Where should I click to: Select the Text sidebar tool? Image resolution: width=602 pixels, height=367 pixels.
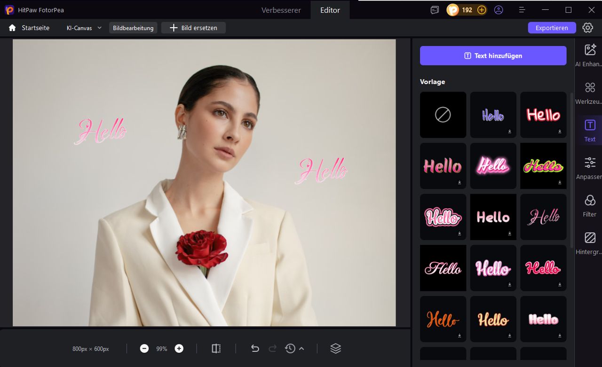[x=590, y=130]
